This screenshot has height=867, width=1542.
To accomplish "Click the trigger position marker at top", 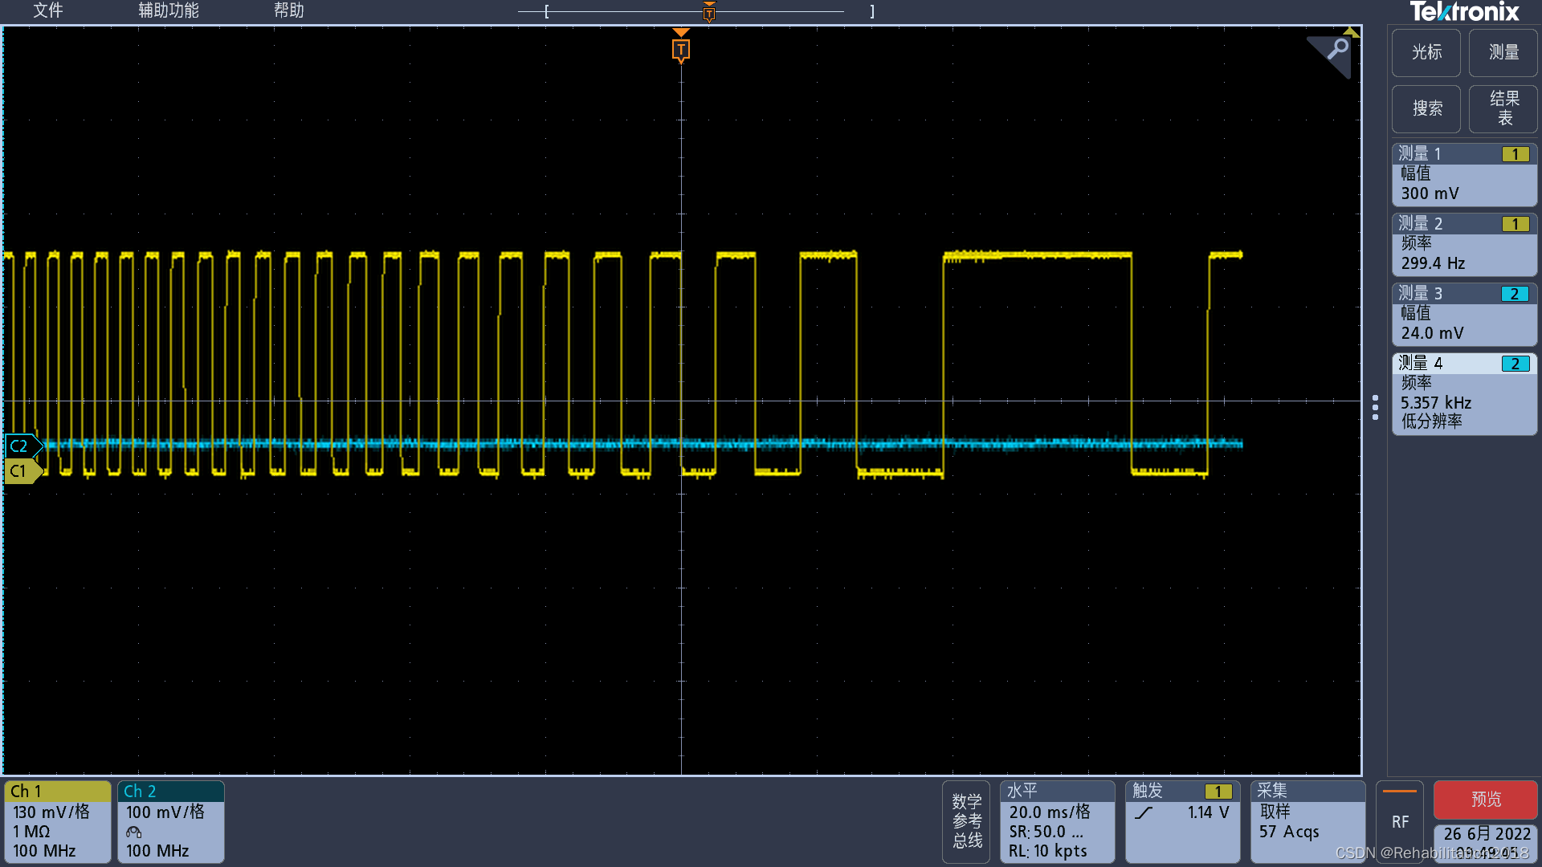I will [708, 10].
